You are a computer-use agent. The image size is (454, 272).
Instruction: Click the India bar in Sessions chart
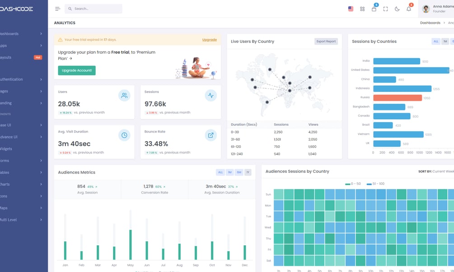pyautogui.click(x=397, y=61)
